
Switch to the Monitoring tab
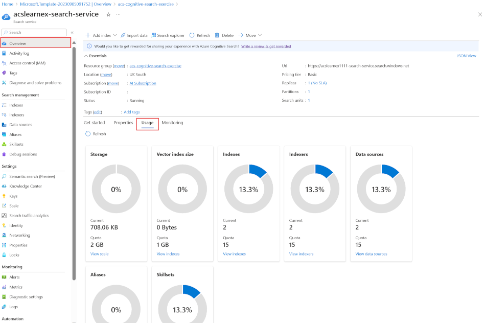pyautogui.click(x=172, y=123)
